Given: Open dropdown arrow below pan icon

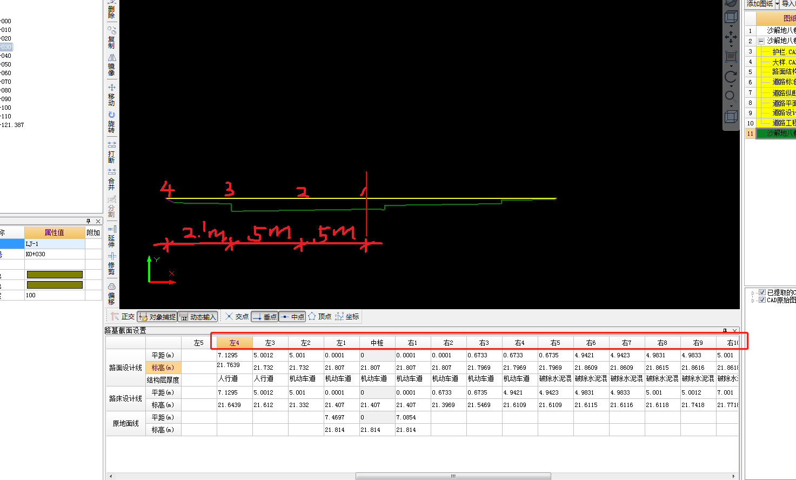Looking at the screenshot, I should [x=731, y=46].
